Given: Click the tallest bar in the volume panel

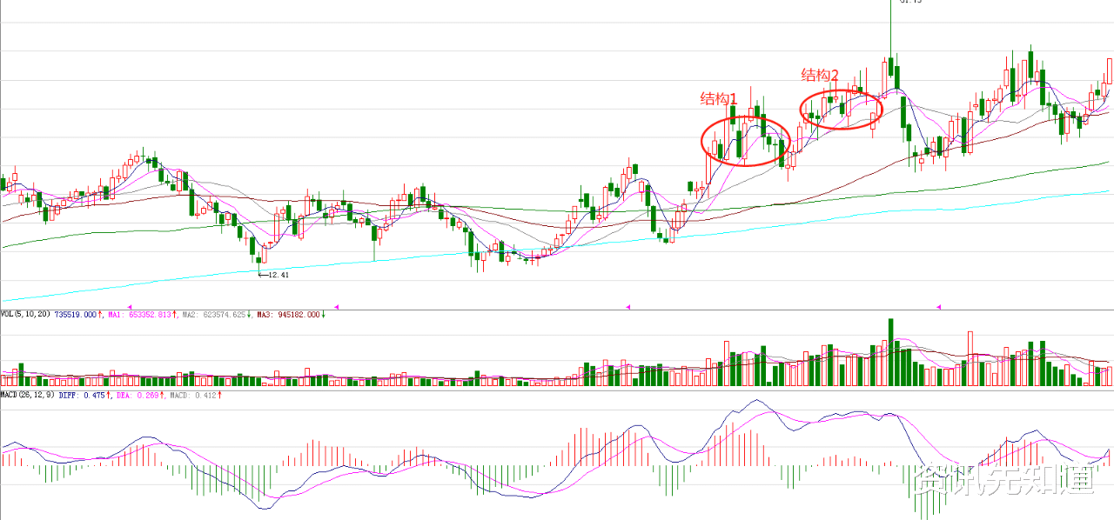Looking at the screenshot, I should pyautogui.click(x=891, y=352).
